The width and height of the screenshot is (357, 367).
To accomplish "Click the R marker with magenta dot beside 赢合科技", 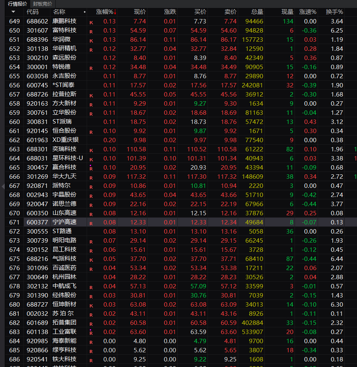I will point(91,168).
